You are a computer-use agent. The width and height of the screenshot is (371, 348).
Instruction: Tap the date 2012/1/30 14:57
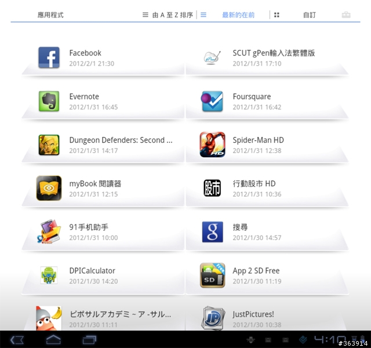click(257, 238)
